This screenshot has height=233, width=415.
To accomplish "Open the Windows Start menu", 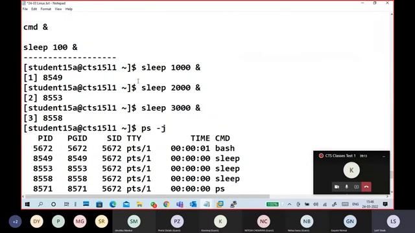I will (x=27, y=205).
